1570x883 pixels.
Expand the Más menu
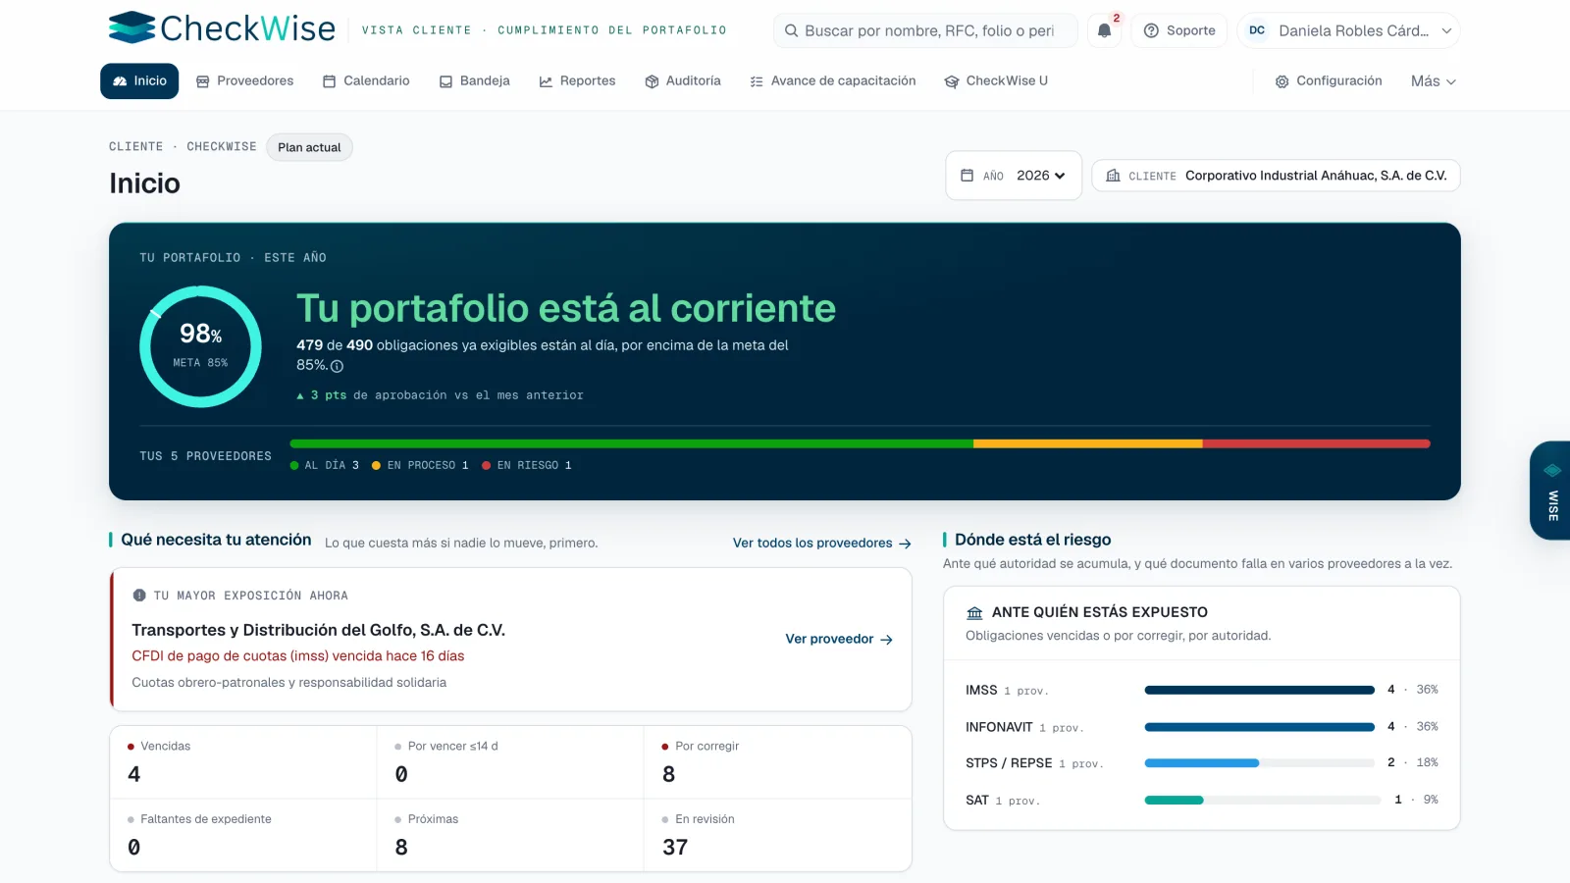click(1433, 80)
